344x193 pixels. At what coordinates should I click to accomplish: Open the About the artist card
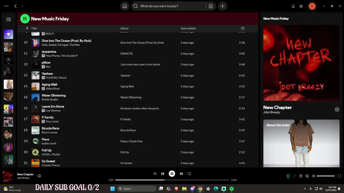coord(301,143)
